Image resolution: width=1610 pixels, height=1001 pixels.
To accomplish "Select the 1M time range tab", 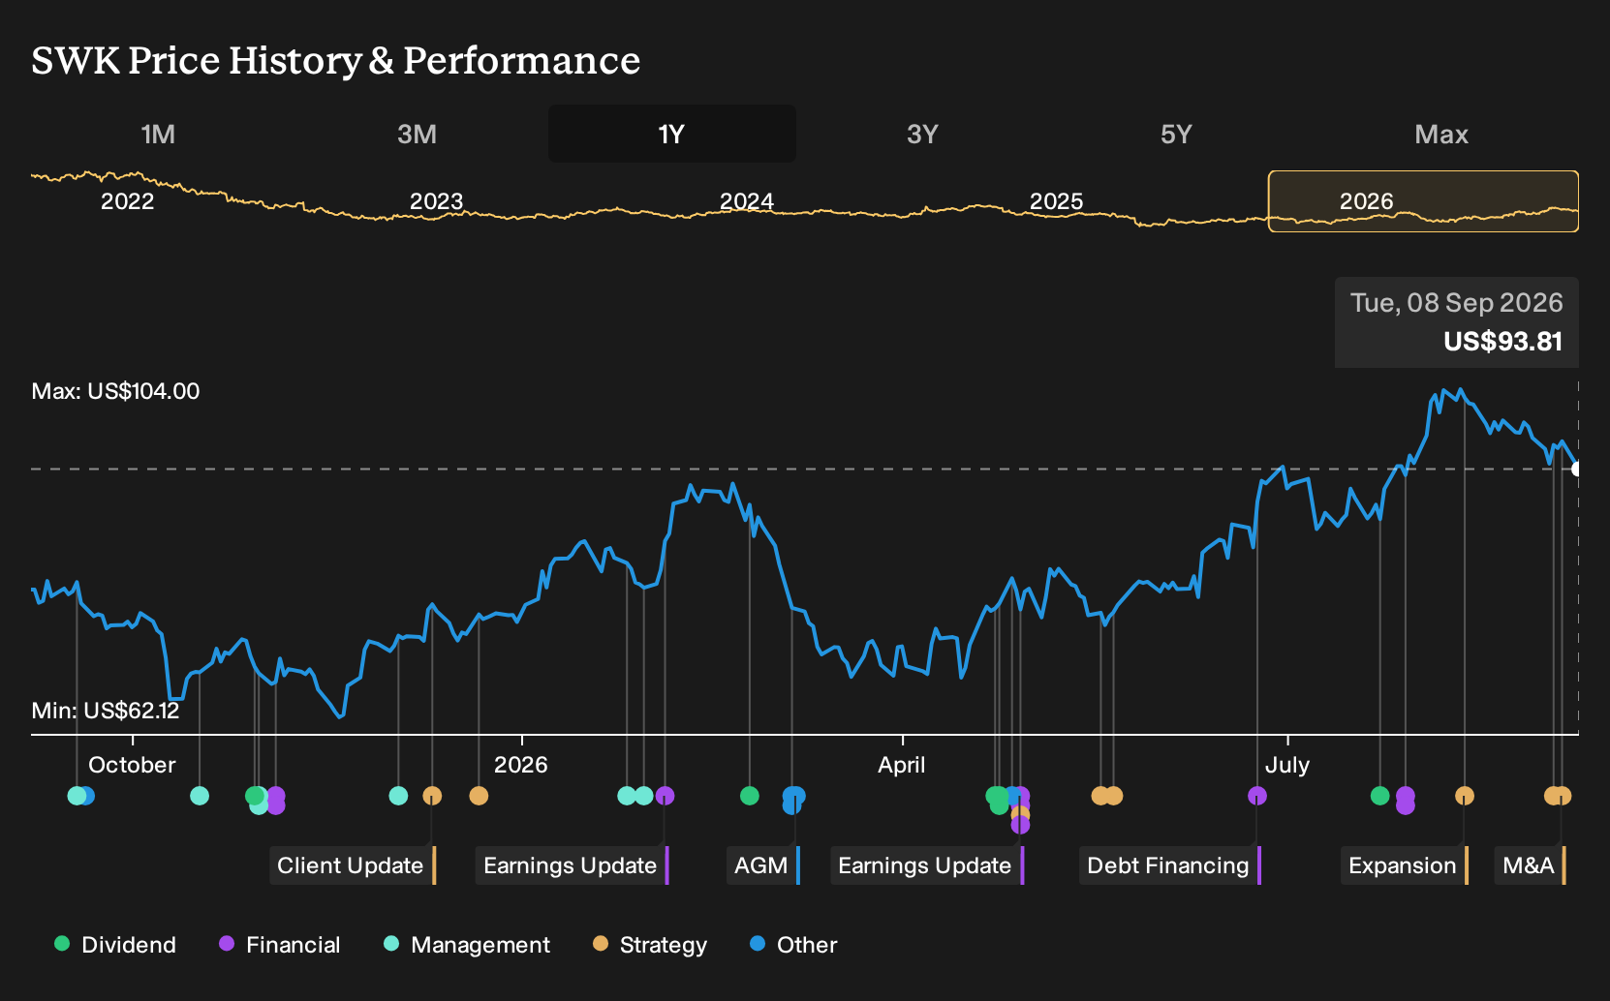I will tap(158, 135).
